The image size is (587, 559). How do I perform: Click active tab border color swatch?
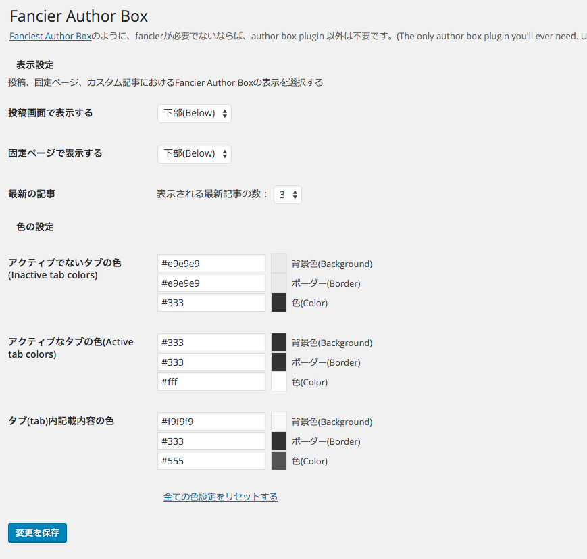tap(279, 362)
